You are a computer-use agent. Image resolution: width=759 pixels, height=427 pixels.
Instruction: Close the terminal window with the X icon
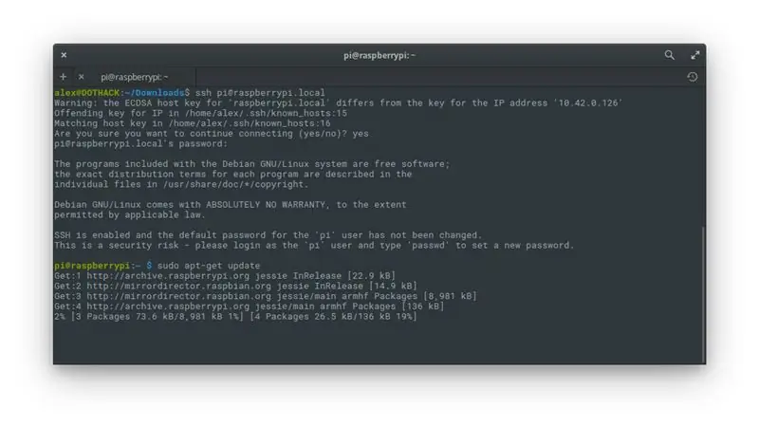click(x=64, y=55)
